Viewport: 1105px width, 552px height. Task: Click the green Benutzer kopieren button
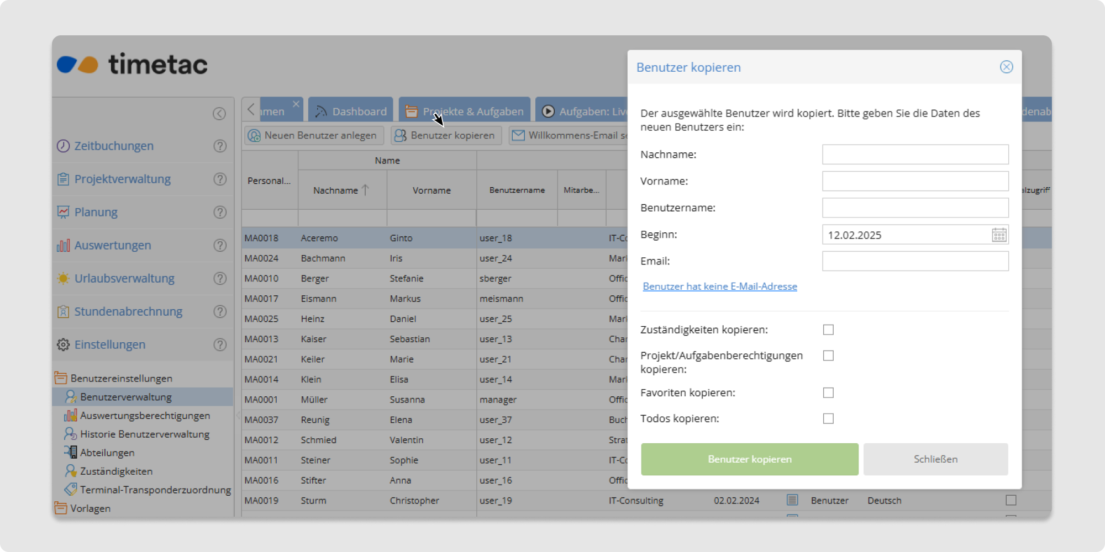[x=749, y=459]
